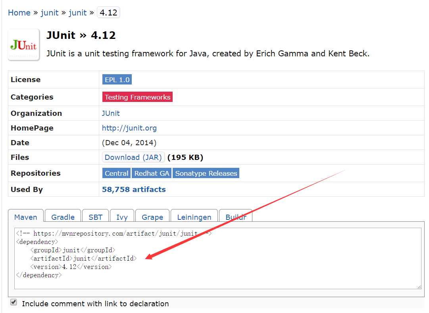The width and height of the screenshot is (429, 313).
Task: Open the Testing Frameworks category tag
Action: (137, 97)
